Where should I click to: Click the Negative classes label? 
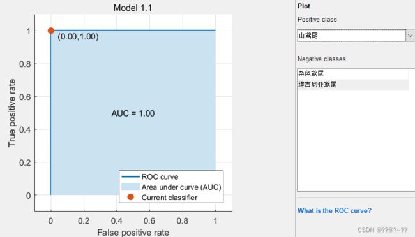tap(322, 59)
